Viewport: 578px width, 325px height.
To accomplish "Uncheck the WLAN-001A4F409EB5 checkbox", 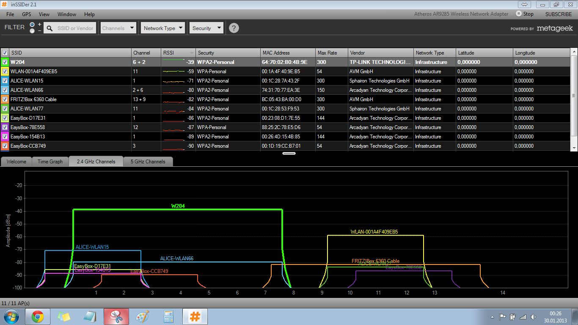I will point(5,72).
